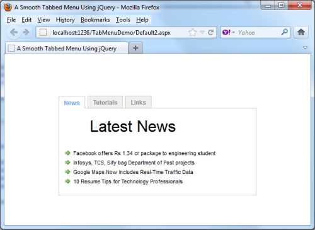Open Google Maps Real-Time Traffic Data item
The height and width of the screenshot is (230, 315).
[x=133, y=172]
